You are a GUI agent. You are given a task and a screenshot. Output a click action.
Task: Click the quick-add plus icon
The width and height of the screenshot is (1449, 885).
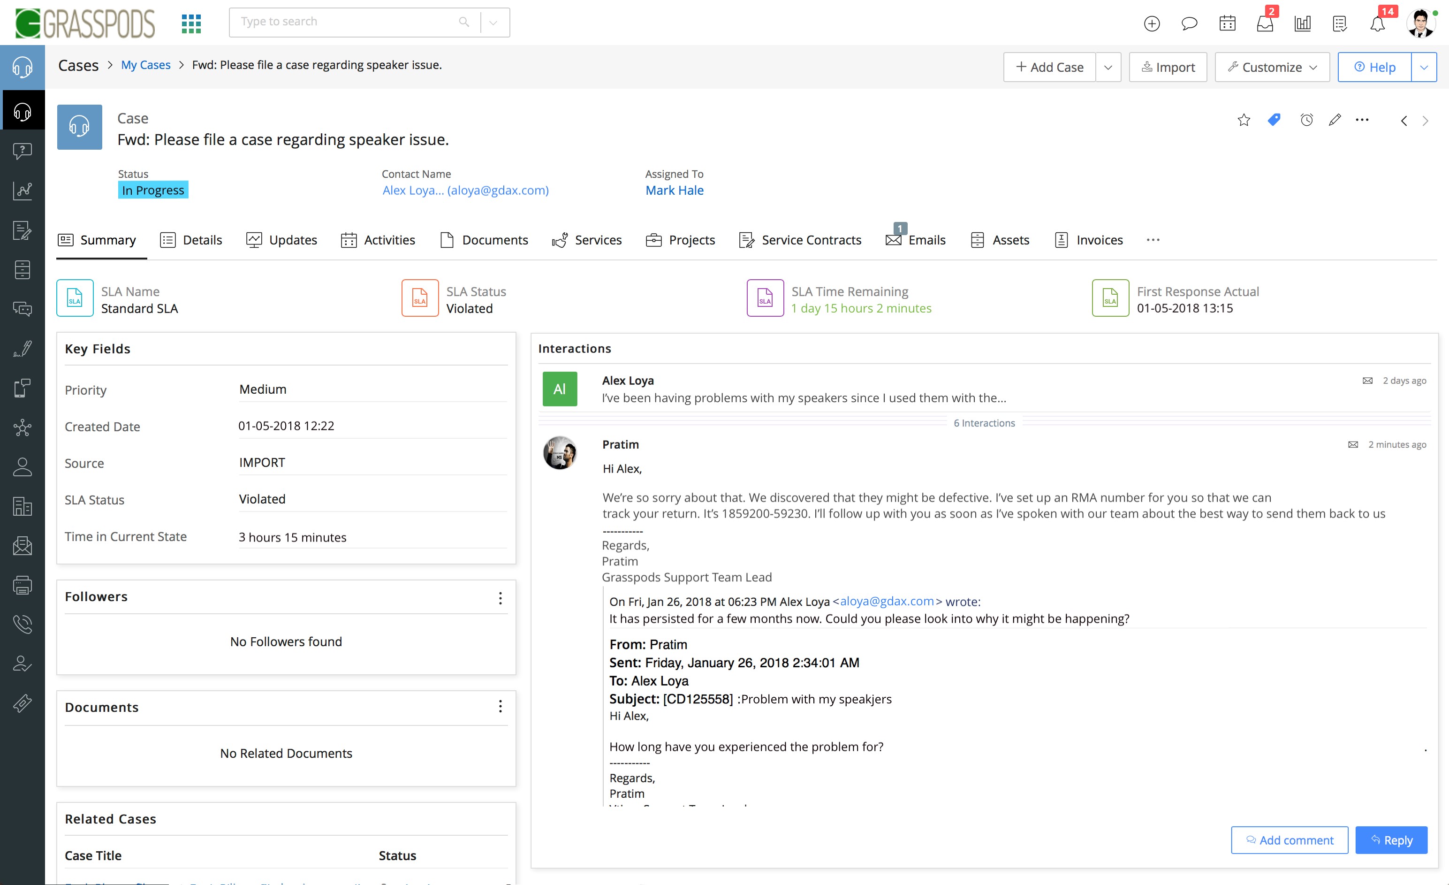[1152, 23]
